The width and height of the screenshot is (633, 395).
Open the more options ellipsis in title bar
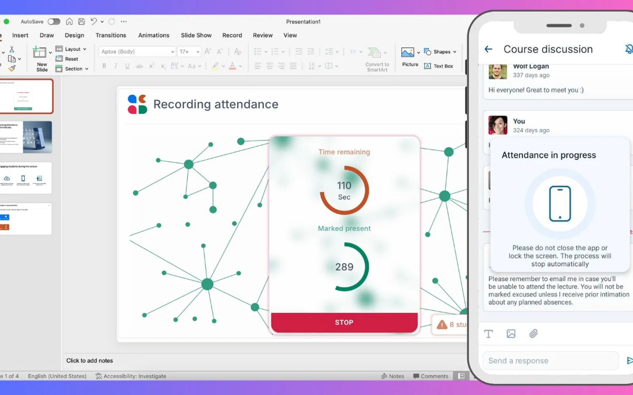(124, 22)
